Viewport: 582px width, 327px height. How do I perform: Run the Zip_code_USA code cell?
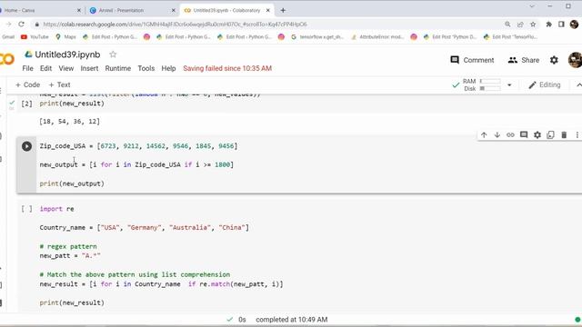point(26,146)
